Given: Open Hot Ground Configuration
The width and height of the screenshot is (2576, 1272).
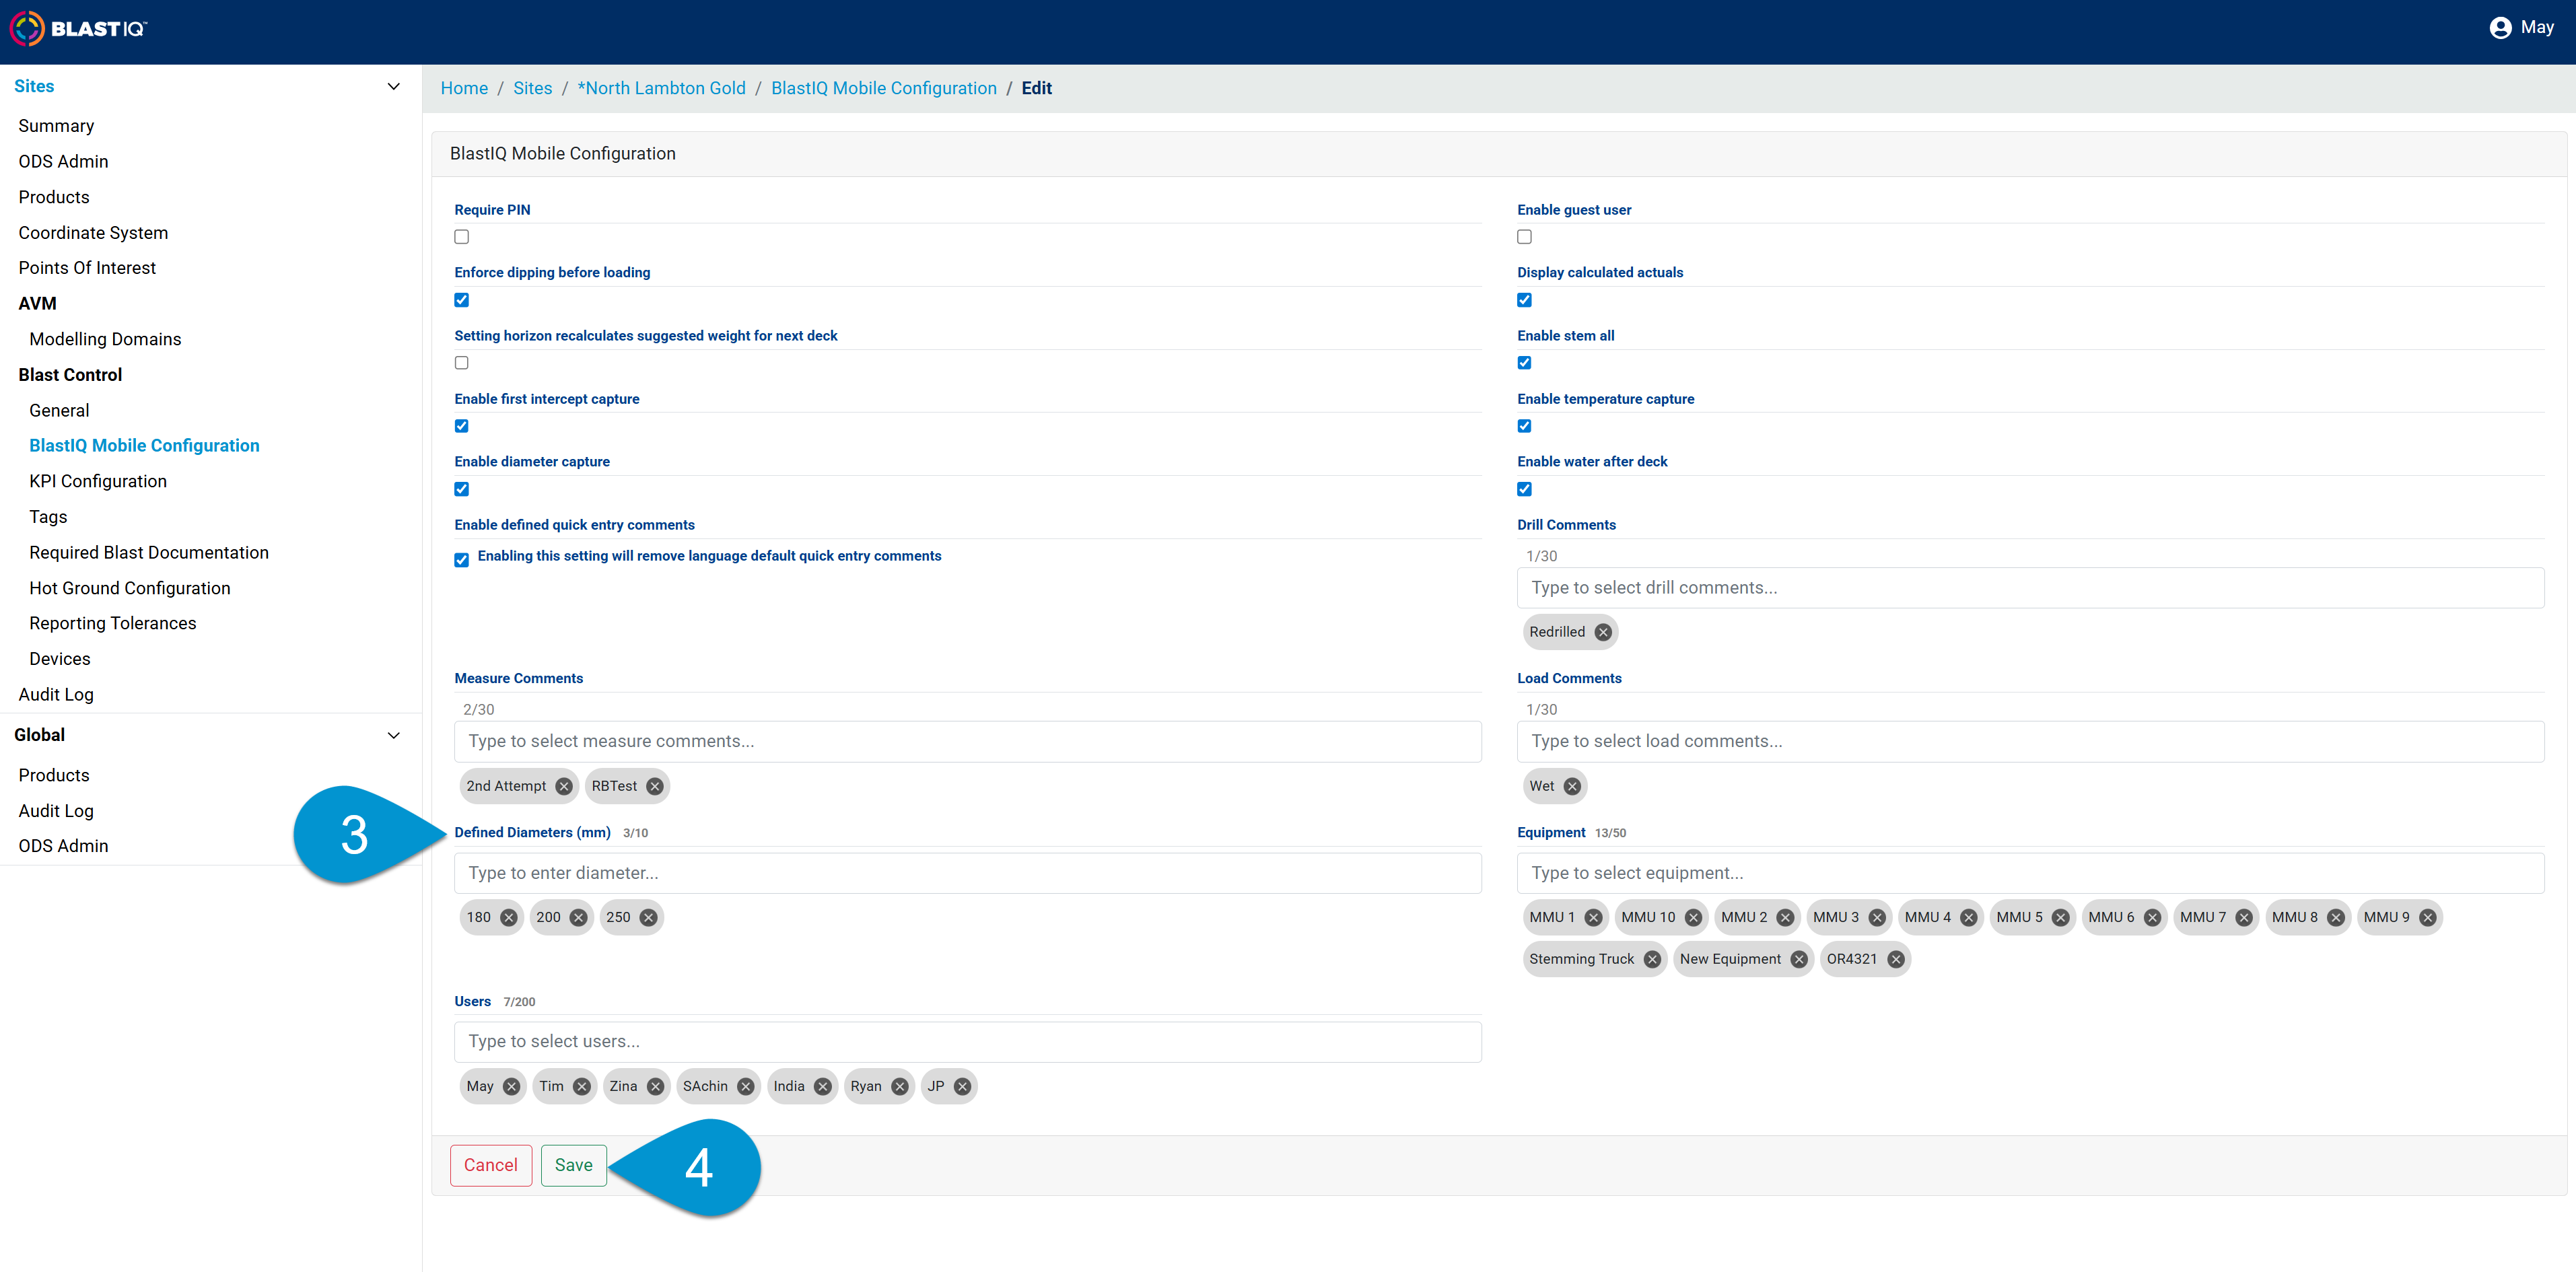Looking at the screenshot, I should (x=130, y=588).
